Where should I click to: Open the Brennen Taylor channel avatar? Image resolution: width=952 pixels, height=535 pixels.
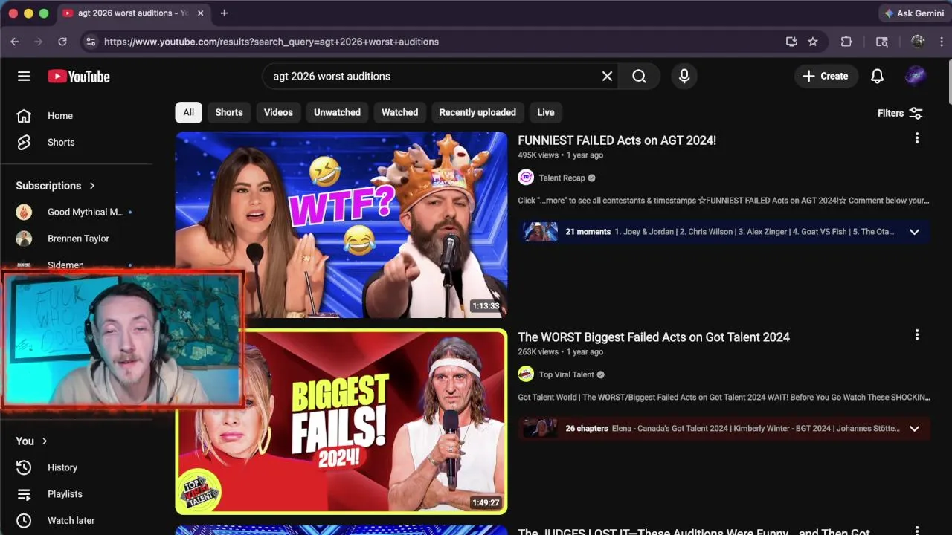coord(24,239)
